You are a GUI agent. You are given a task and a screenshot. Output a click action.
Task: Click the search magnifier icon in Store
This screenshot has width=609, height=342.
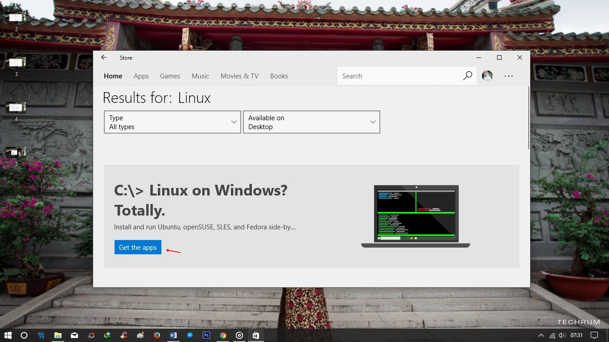coord(467,76)
